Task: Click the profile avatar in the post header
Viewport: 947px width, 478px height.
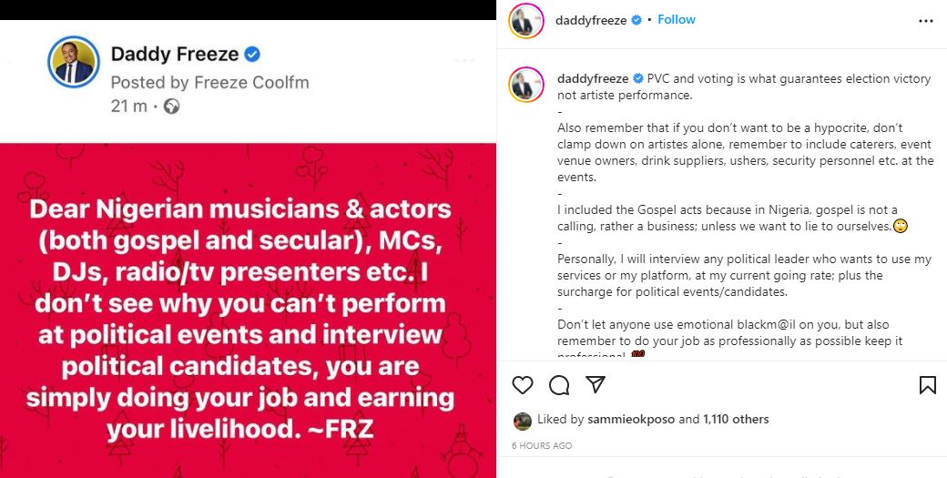Action: click(x=524, y=20)
